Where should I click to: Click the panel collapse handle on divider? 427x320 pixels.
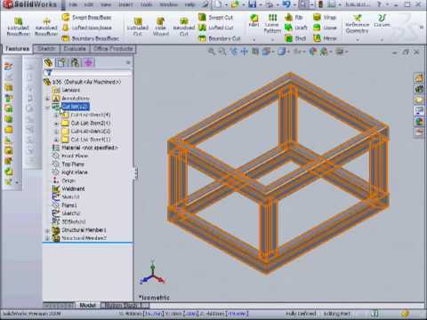[x=136, y=172]
